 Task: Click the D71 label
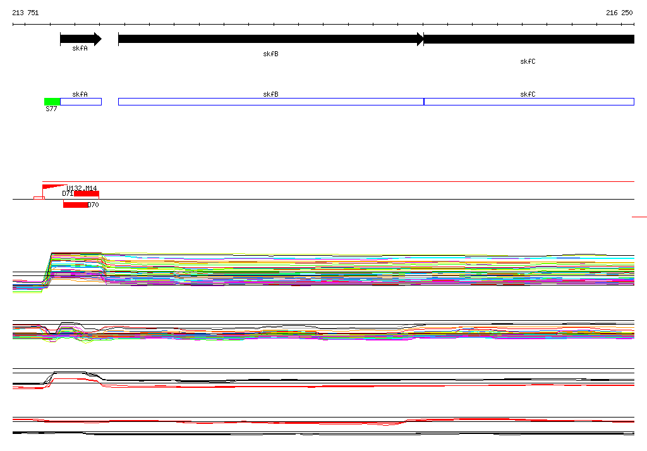(68, 193)
